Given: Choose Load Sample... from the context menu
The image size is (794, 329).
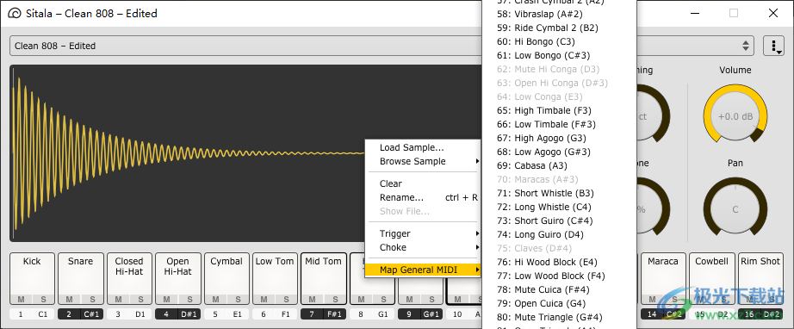Looking at the screenshot, I should [x=423, y=148].
